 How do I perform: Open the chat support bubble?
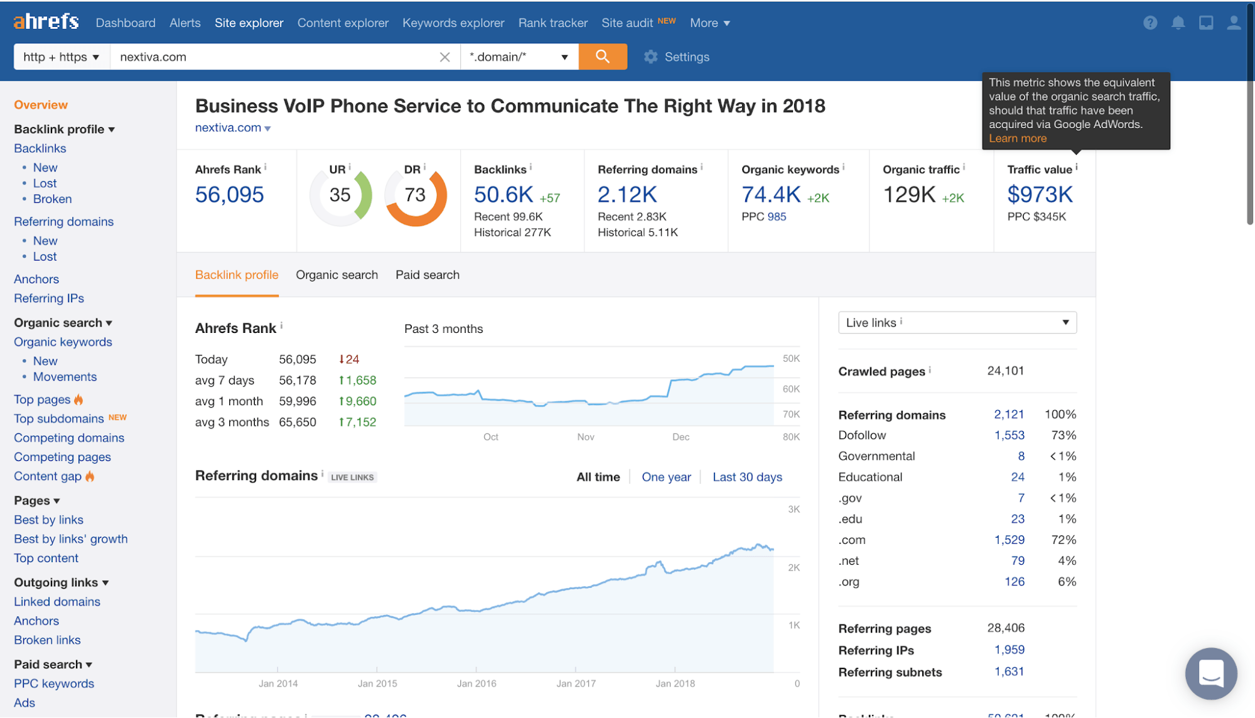(1210, 673)
